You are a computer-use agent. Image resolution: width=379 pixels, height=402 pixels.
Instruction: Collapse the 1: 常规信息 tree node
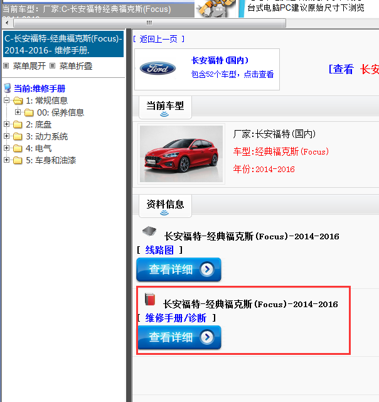(x=6, y=100)
